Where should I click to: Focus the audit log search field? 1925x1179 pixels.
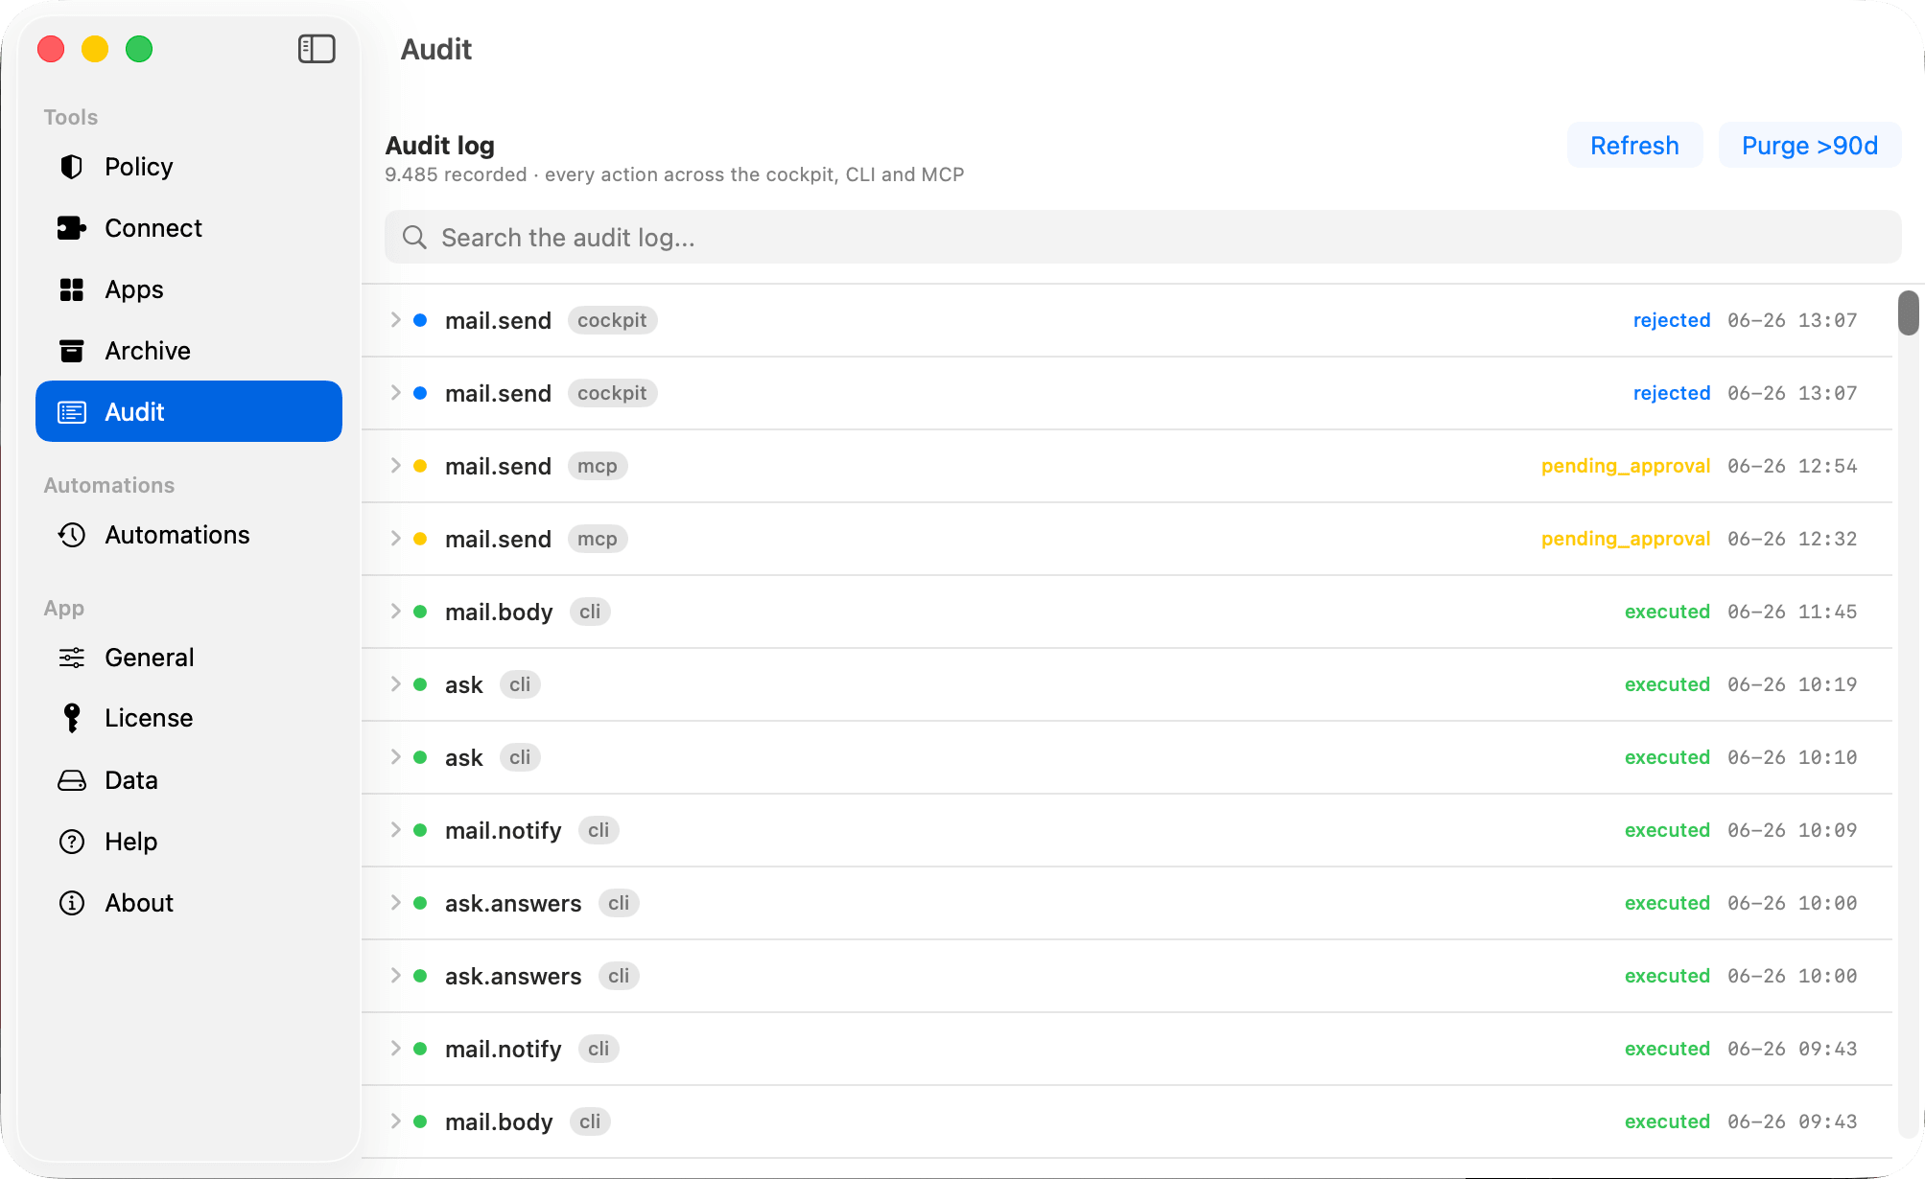[1142, 237]
